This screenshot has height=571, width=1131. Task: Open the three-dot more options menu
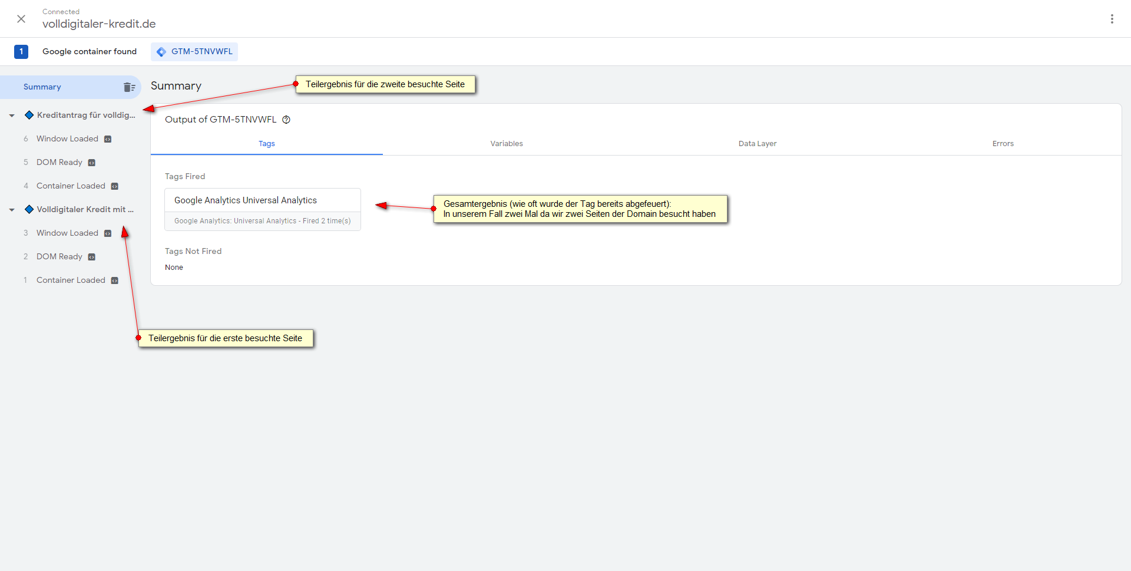click(x=1112, y=19)
